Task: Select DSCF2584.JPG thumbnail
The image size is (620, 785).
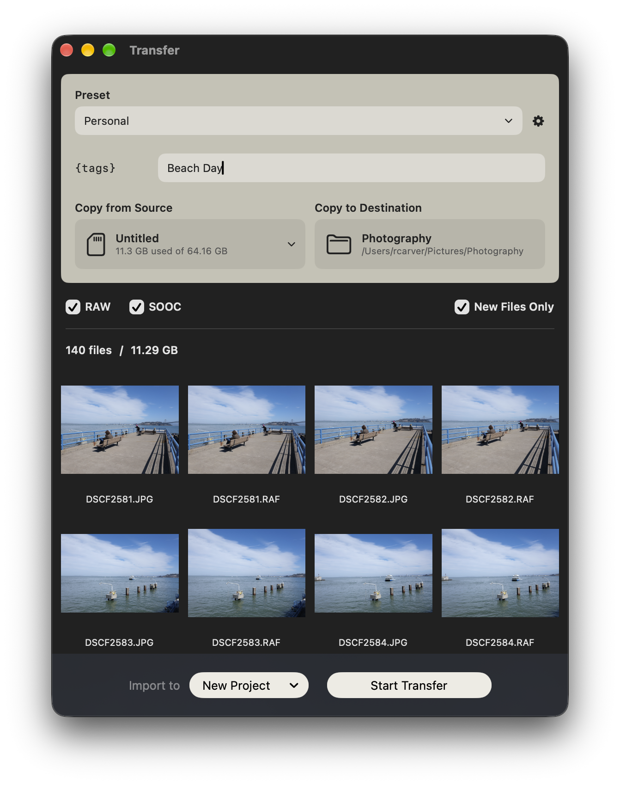Action: coord(373,573)
